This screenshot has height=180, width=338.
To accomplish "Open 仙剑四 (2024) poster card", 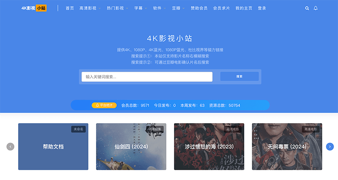I will [x=131, y=147].
